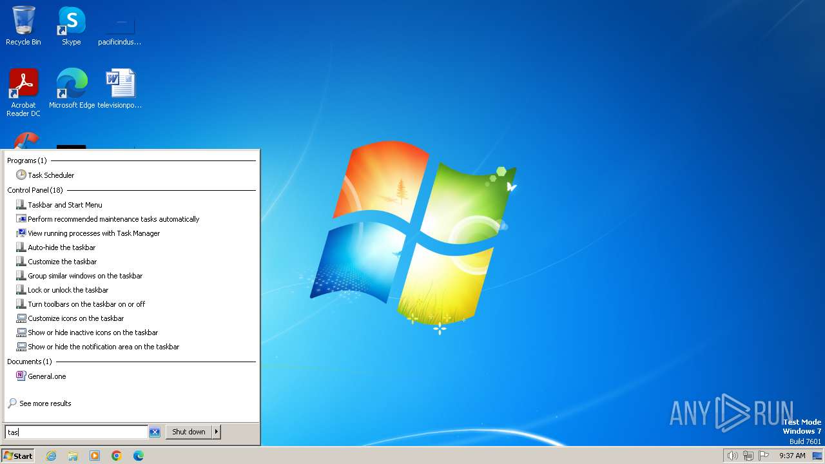The height and width of the screenshot is (464, 825).
Task: Click the Programs (1) group header
Action: [27, 160]
